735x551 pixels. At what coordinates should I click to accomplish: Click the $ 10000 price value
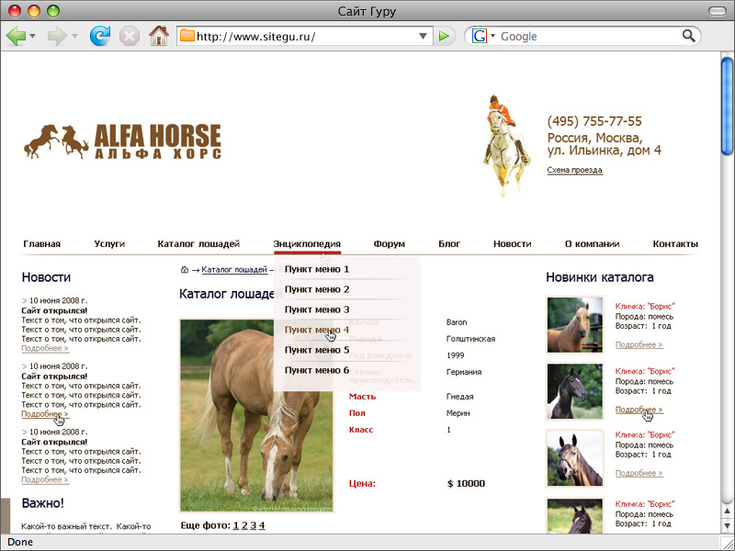pyautogui.click(x=466, y=484)
